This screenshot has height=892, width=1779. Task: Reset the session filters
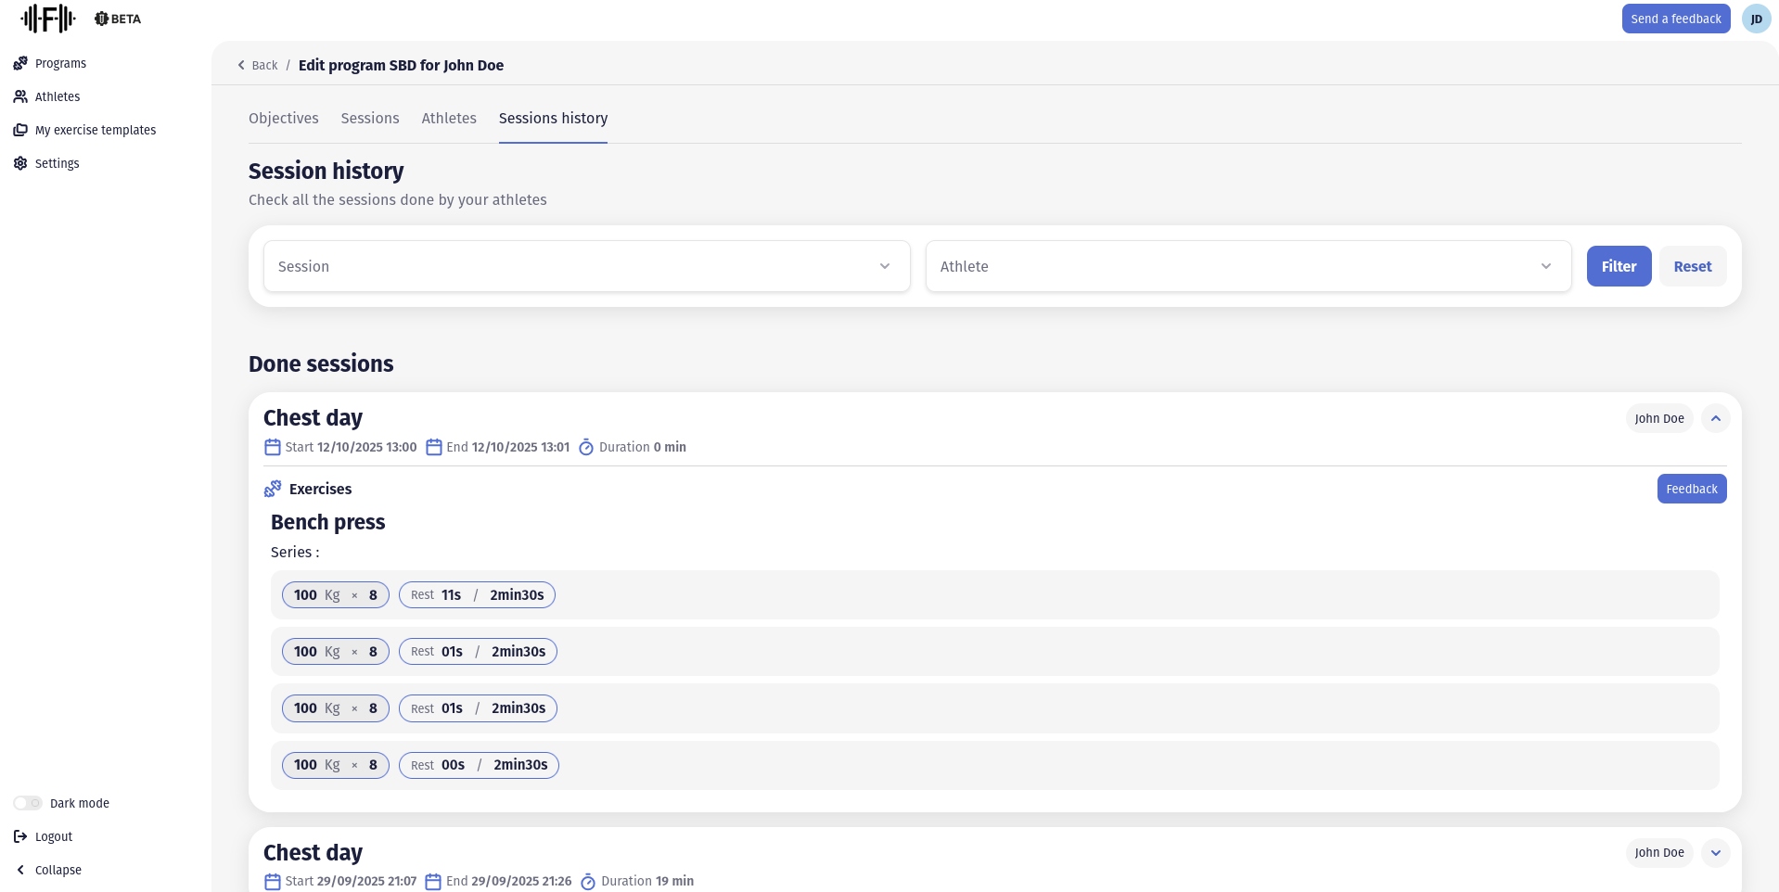tap(1692, 266)
